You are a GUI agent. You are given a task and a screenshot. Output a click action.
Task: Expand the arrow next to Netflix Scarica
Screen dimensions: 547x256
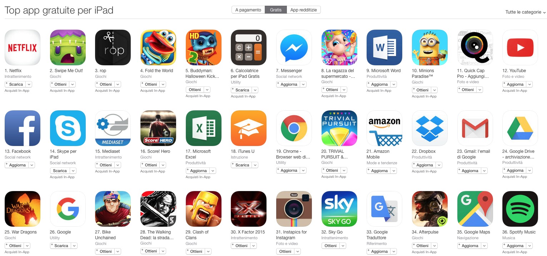point(29,84)
